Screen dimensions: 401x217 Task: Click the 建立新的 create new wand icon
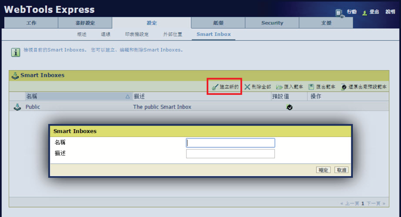[215, 87]
